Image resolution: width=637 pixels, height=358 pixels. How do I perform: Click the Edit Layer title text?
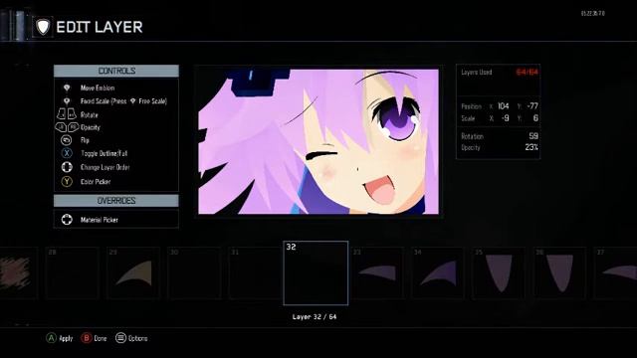(100, 27)
